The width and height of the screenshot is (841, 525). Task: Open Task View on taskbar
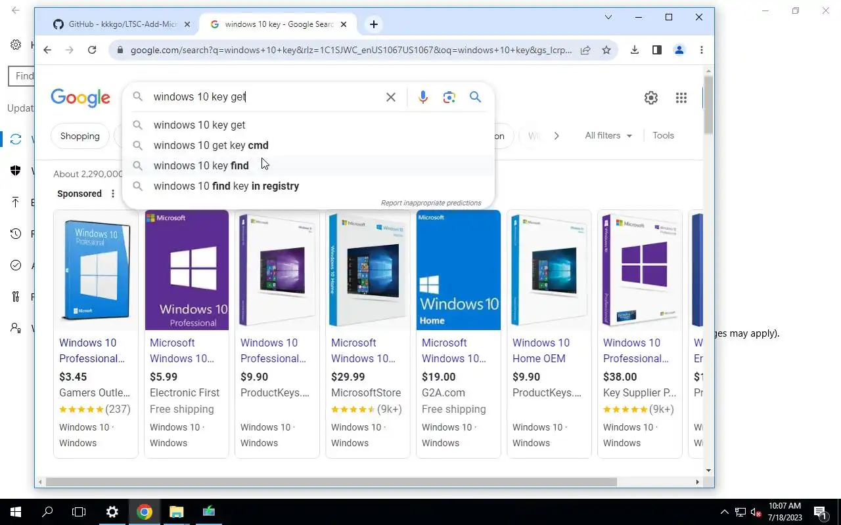[79, 512]
